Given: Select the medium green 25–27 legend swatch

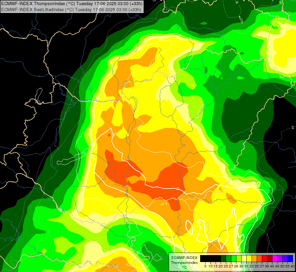Looking at the screenshot, I should (229, 258).
